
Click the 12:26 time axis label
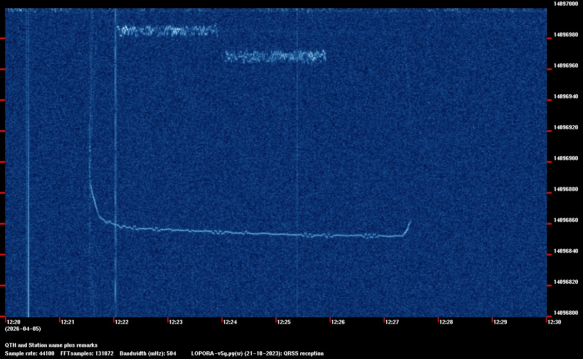[x=338, y=322]
